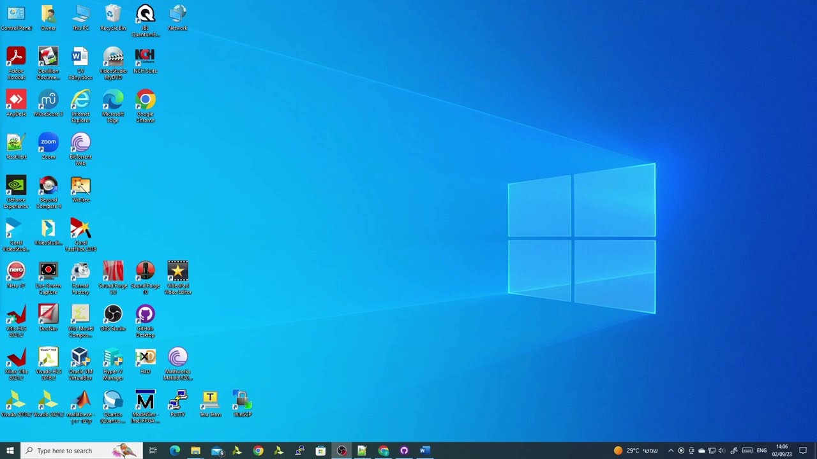Open the Network desktop icon

[177, 18]
